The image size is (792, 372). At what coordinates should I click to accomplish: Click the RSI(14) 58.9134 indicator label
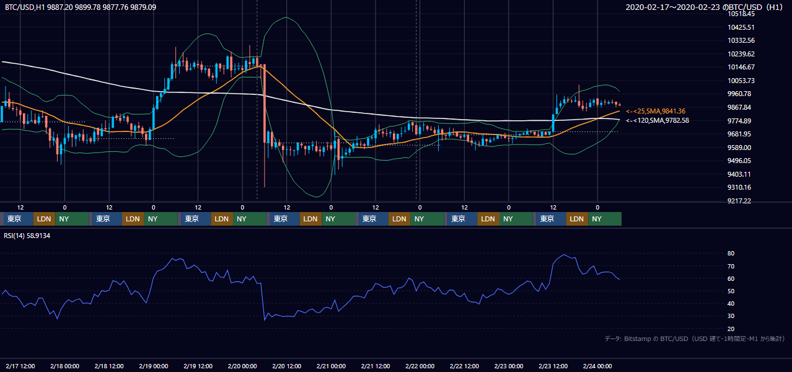(x=27, y=236)
